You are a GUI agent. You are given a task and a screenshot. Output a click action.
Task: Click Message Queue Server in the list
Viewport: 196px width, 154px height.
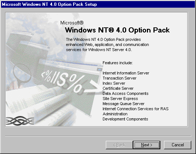pos(123,104)
